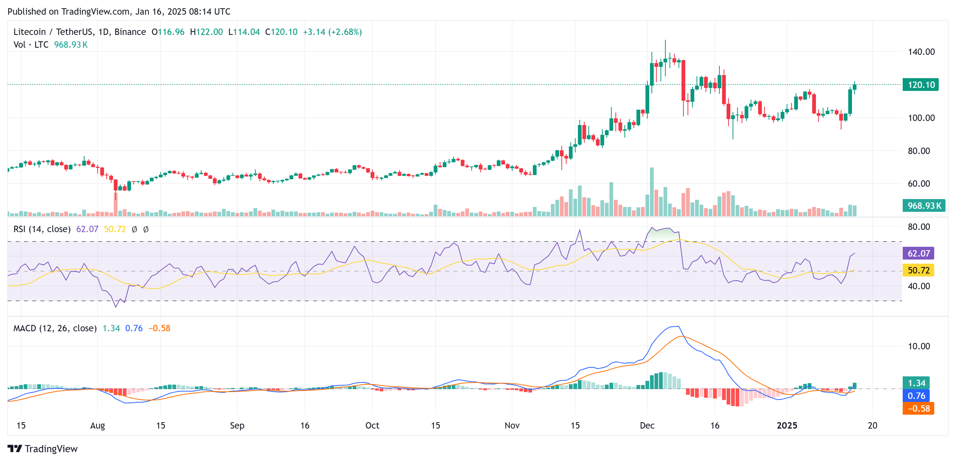
Task: Click the MACD legend value −0.58
Action: [x=159, y=328]
